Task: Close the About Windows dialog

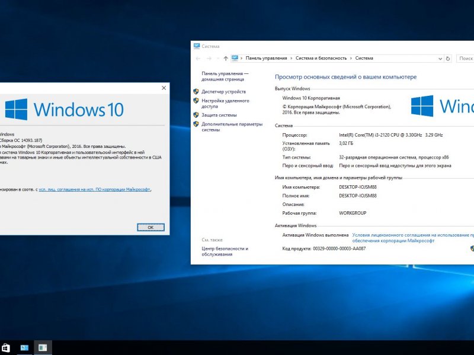Action: click(164, 88)
